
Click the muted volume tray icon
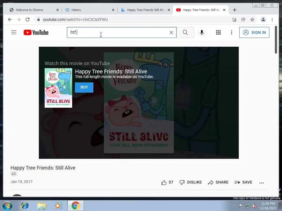254,206
